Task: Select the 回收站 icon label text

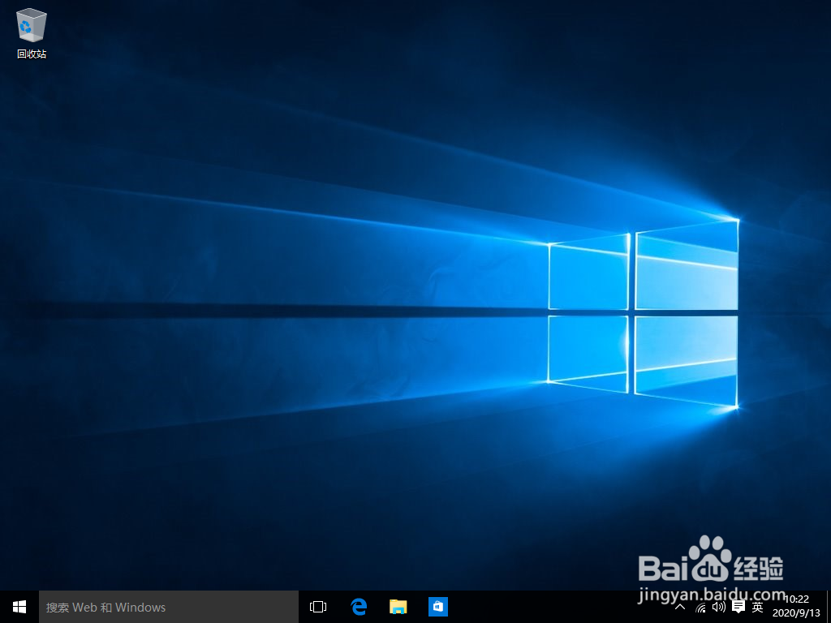Action: click(30, 54)
